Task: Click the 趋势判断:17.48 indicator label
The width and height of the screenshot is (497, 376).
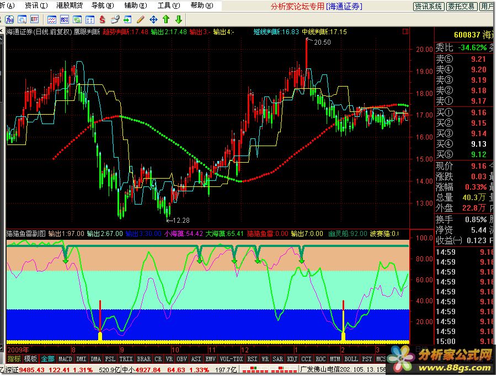Action: click(x=125, y=31)
